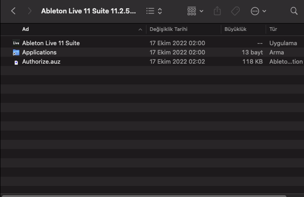
Task: Open the search magnifier icon
Action: pyautogui.click(x=294, y=11)
